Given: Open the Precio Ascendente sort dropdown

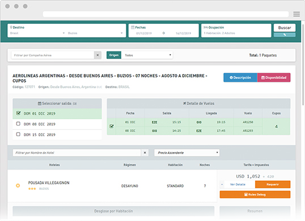Looking at the screenshot, I should click(x=187, y=153).
